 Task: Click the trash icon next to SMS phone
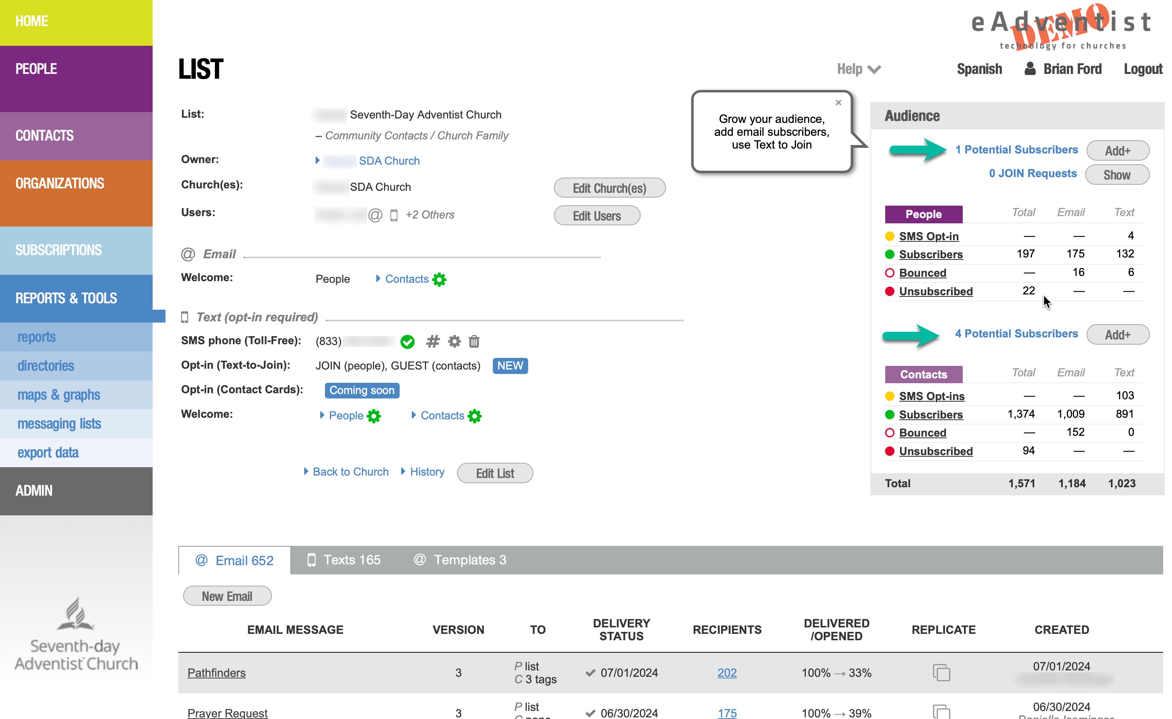(x=474, y=341)
